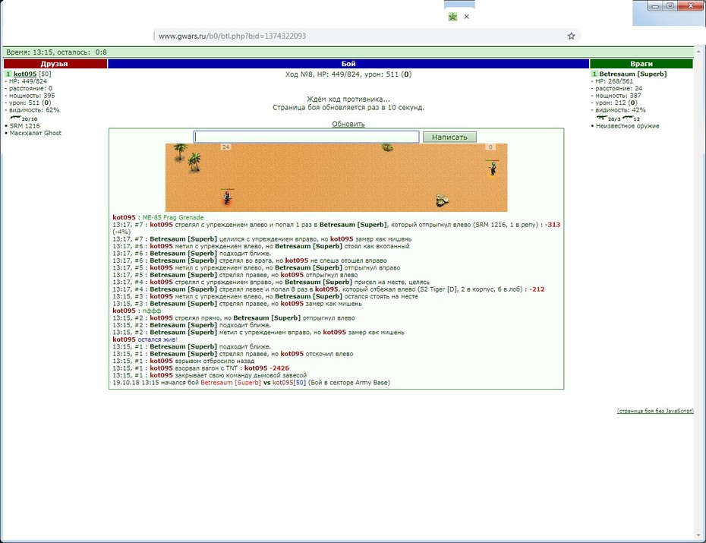The image size is (706, 543).
Task: Click the distance marker labeled 0
Action: click(490, 147)
